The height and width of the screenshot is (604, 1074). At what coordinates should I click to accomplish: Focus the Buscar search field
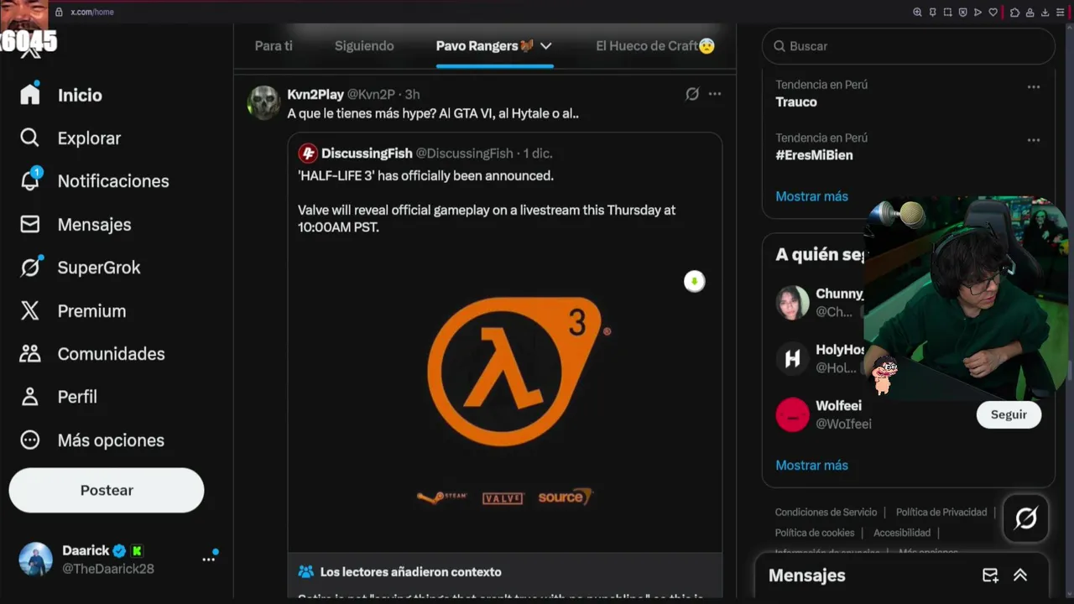909,46
